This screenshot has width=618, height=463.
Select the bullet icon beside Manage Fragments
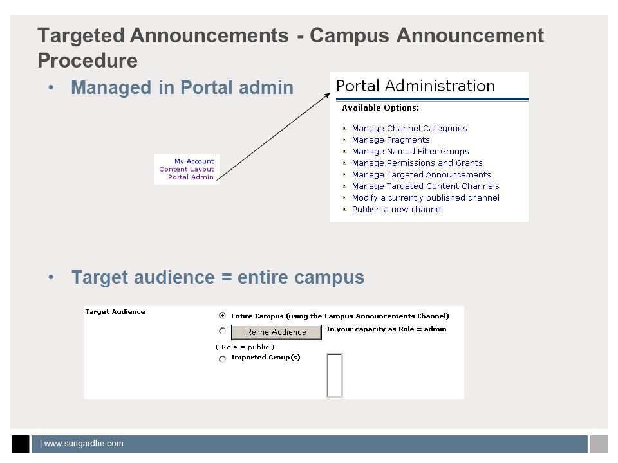344,140
